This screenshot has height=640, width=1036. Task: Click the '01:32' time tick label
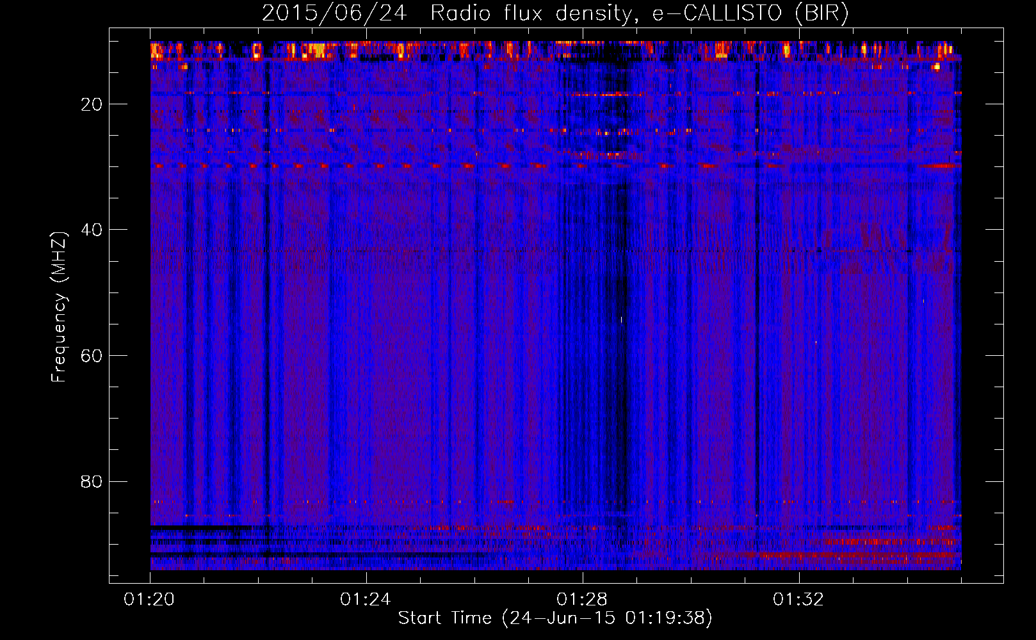(x=798, y=600)
